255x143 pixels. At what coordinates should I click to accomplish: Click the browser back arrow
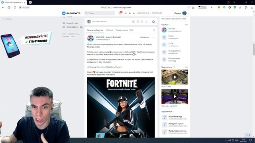(3, 8)
